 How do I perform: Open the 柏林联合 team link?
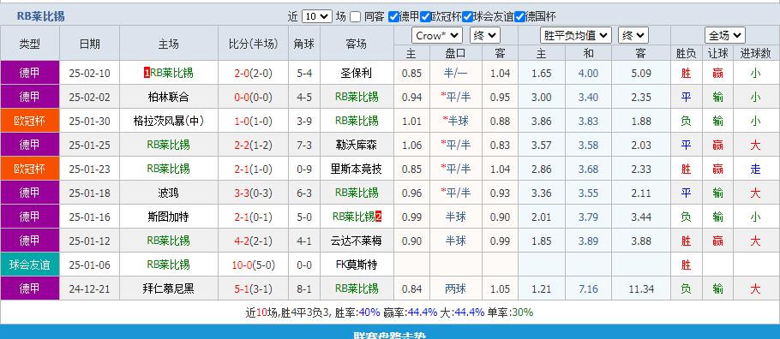point(169,97)
